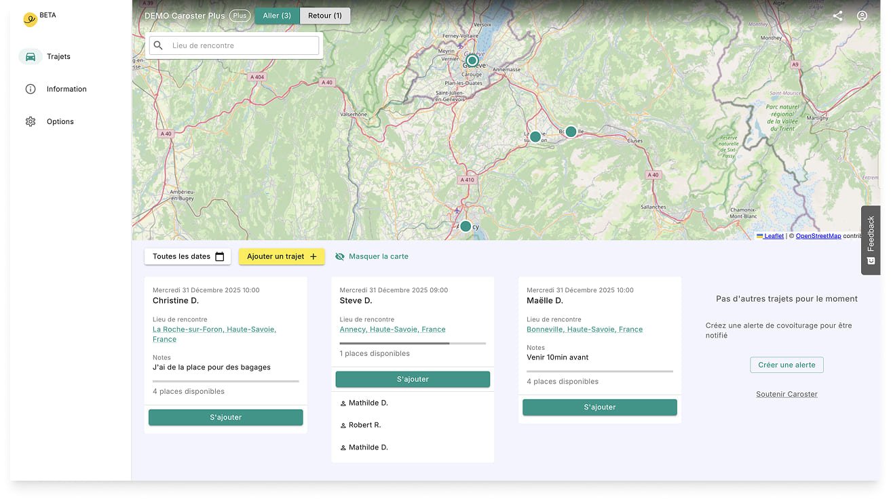Viewport: 891px width, 501px height.
Task: Click the Plus plan badge
Action: coord(240,16)
